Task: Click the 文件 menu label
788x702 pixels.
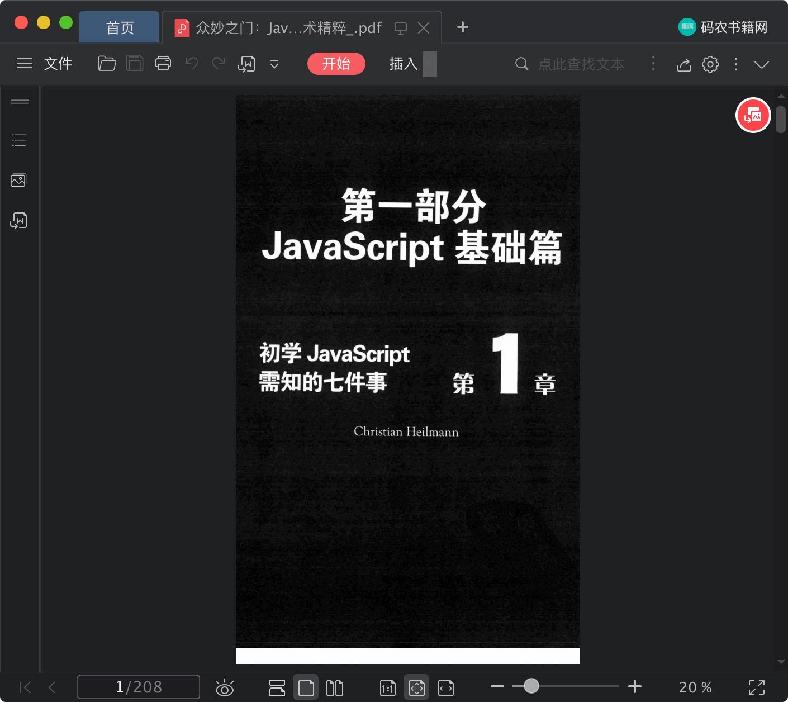Action: pos(58,64)
